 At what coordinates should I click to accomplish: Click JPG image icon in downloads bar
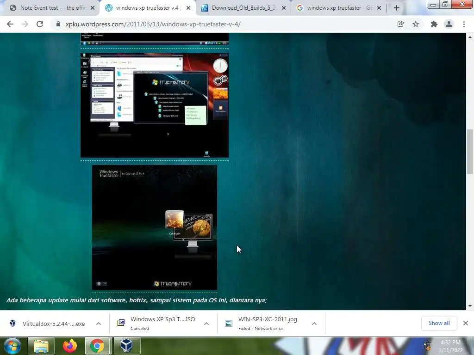point(229,324)
